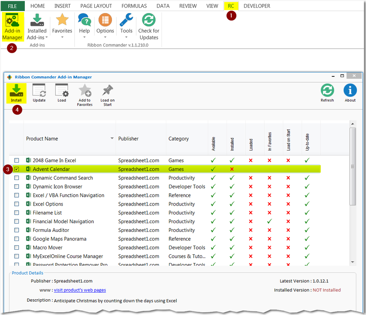The height and width of the screenshot is (315, 366).
Task: Select the MyExcelOnline Course Manager row name
Action: (x=68, y=256)
